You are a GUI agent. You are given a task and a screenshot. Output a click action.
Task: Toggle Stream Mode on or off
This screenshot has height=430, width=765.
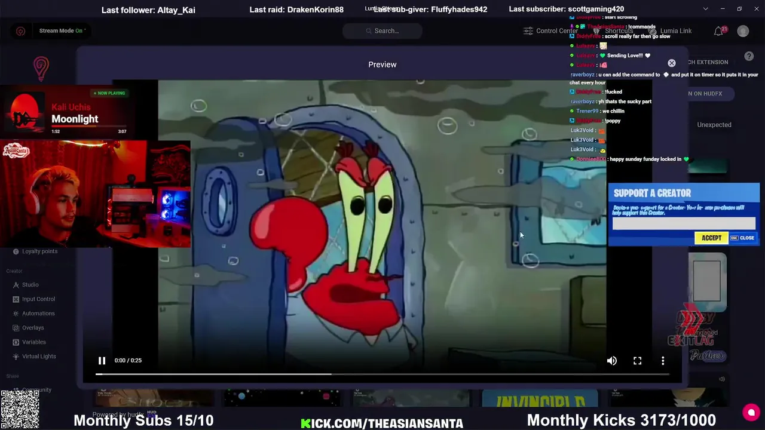click(x=62, y=30)
